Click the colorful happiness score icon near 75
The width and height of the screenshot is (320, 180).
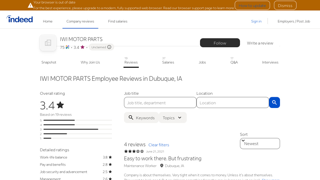(x=68, y=47)
